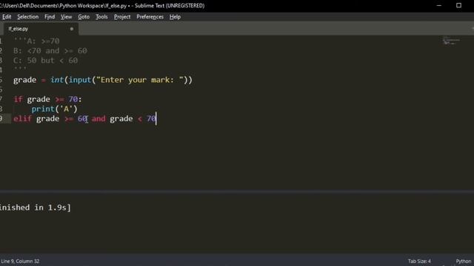Click line number 9 in the gutter
The image size is (474, 266).
(1, 118)
